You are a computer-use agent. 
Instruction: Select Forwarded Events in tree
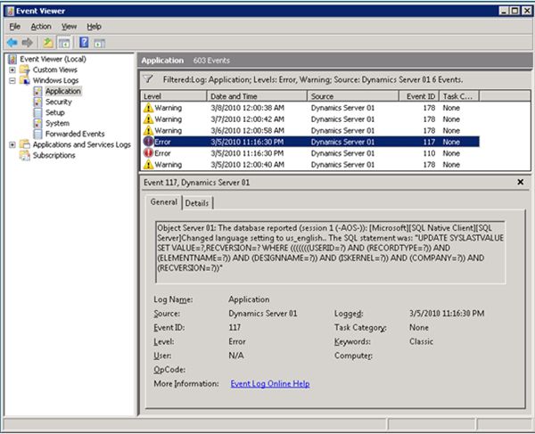coord(75,134)
